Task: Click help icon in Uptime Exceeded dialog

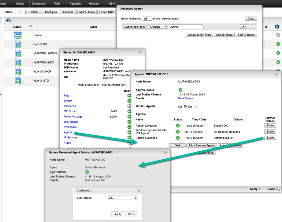Action: (x=165, y=152)
